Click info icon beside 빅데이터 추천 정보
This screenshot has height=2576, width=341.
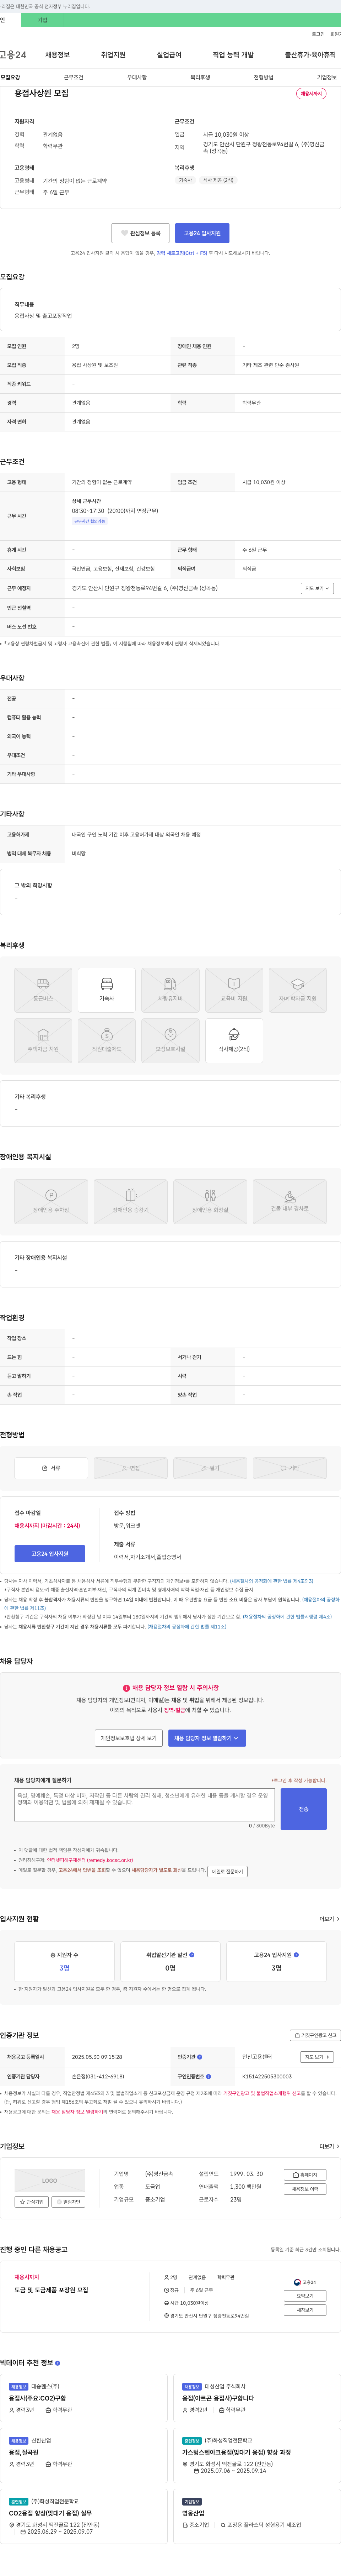tap(58, 2363)
